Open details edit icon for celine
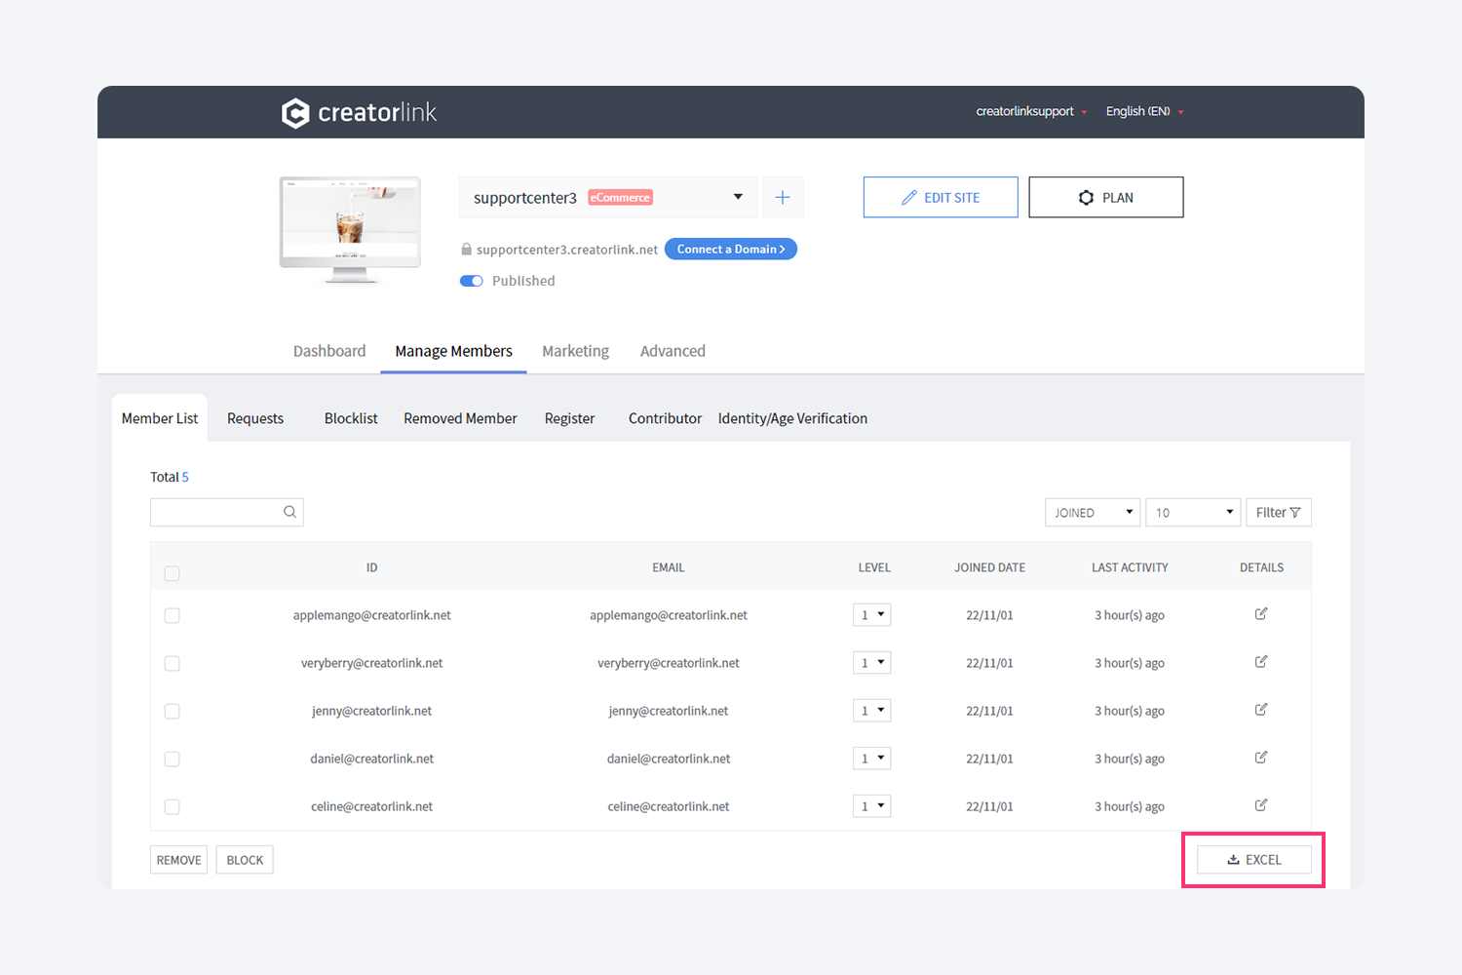The width and height of the screenshot is (1462, 975). point(1261,805)
